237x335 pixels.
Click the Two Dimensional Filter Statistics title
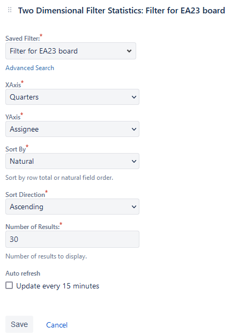click(x=121, y=11)
